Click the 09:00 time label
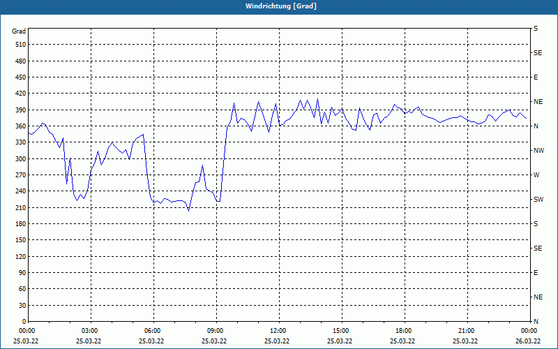 tap(215, 331)
